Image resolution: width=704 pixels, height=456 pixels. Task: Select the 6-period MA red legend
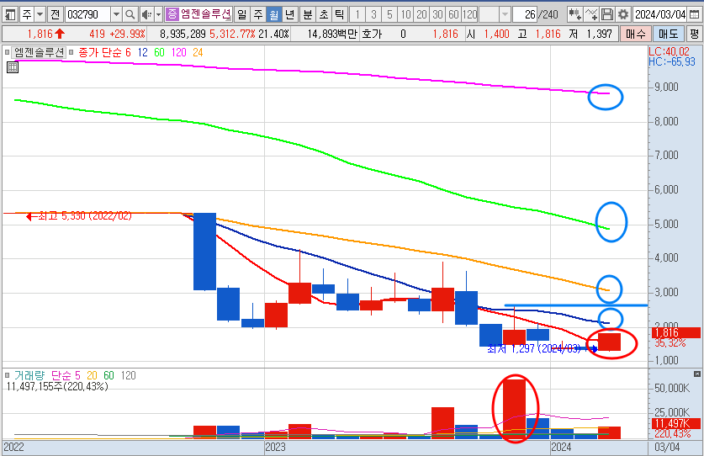[x=128, y=52]
